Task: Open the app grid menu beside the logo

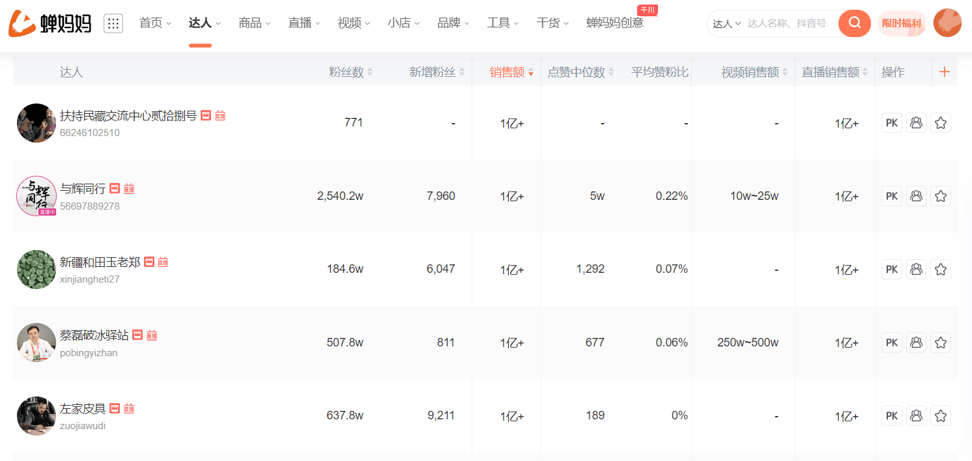Action: pyautogui.click(x=113, y=23)
